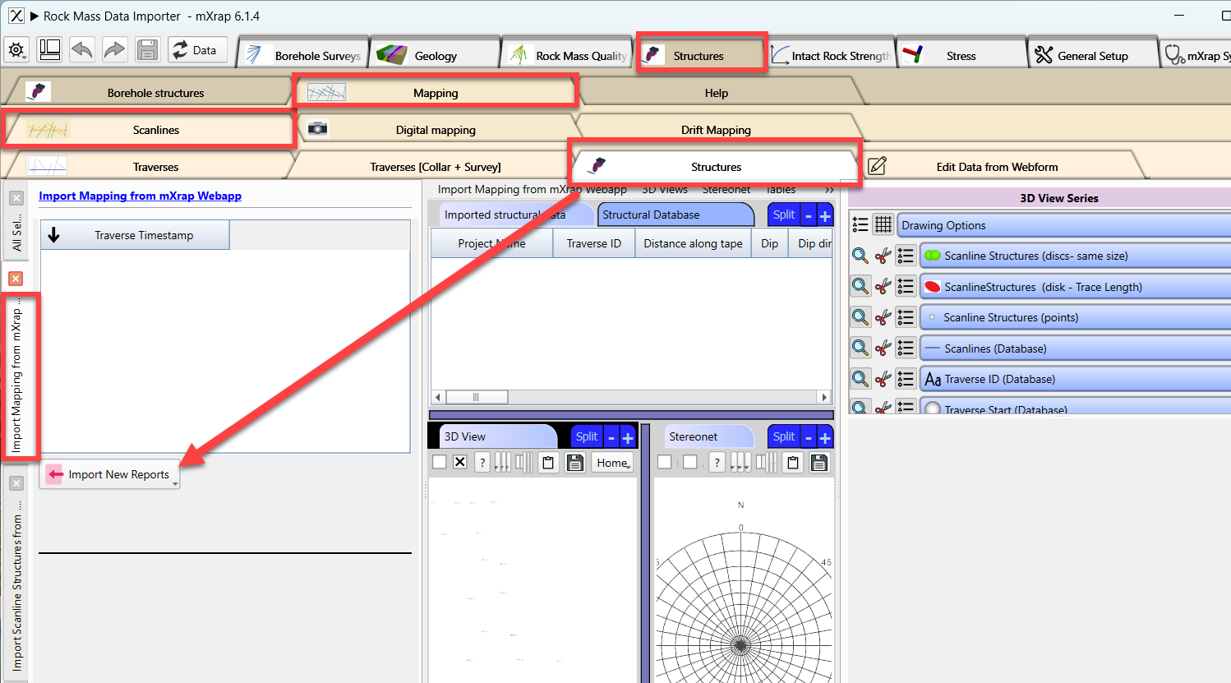Click the save disk icon in 3D View toolbar
The height and width of the screenshot is (683, 1231).
(x=575, y=463)
